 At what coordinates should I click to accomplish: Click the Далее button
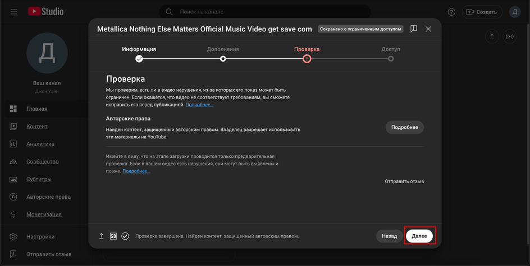(x=419, y=236)
